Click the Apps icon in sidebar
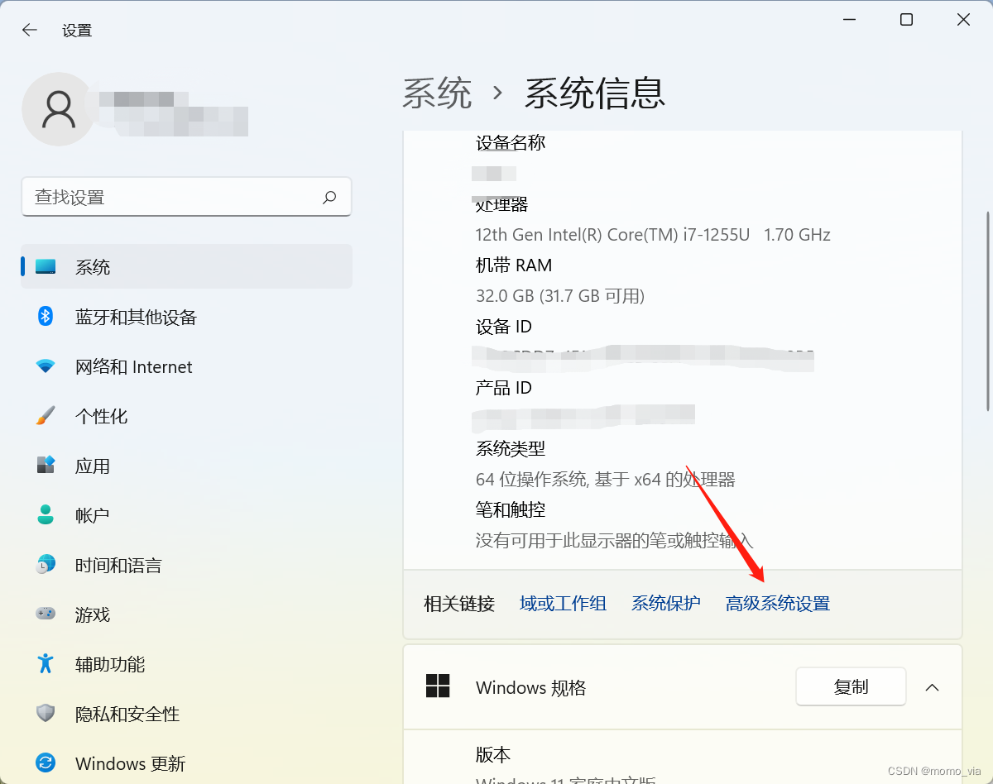This screenshot has width=993, height=784. coord(46,465)
